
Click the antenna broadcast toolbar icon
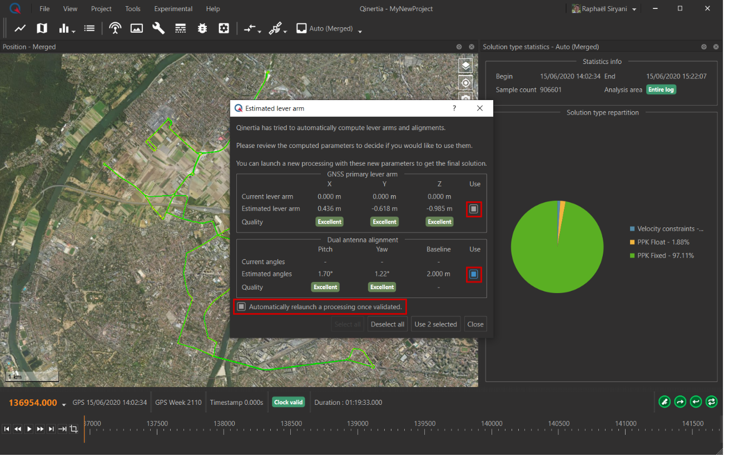point(115,28)
